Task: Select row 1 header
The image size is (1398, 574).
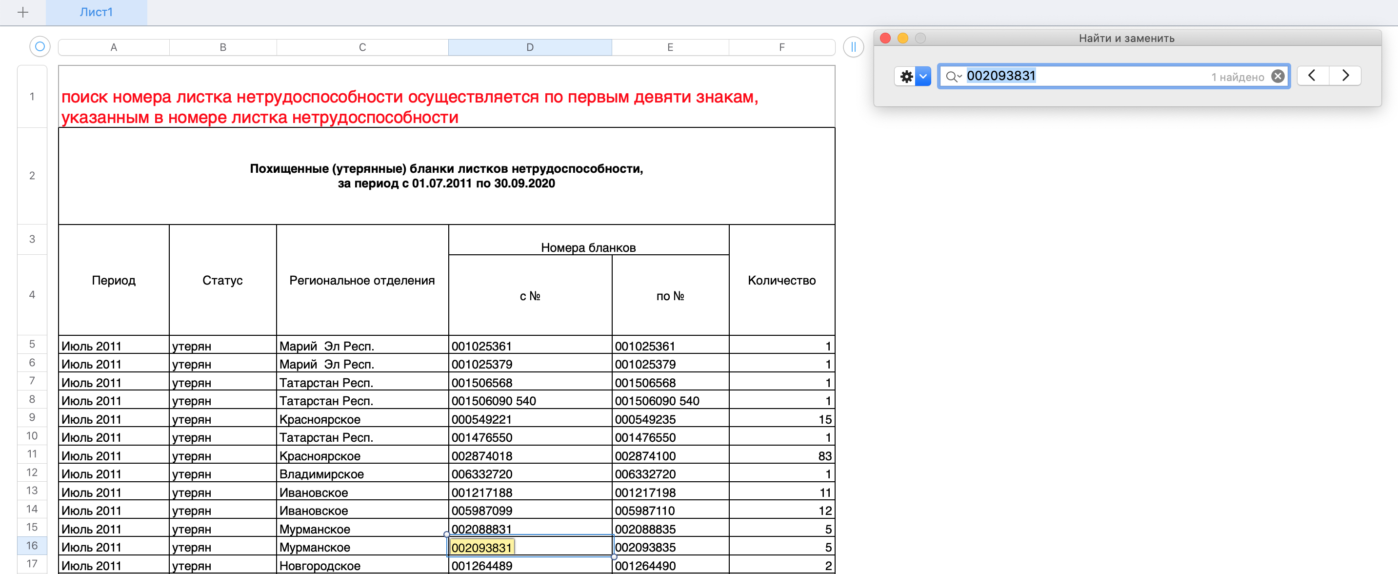Action: 32,97
